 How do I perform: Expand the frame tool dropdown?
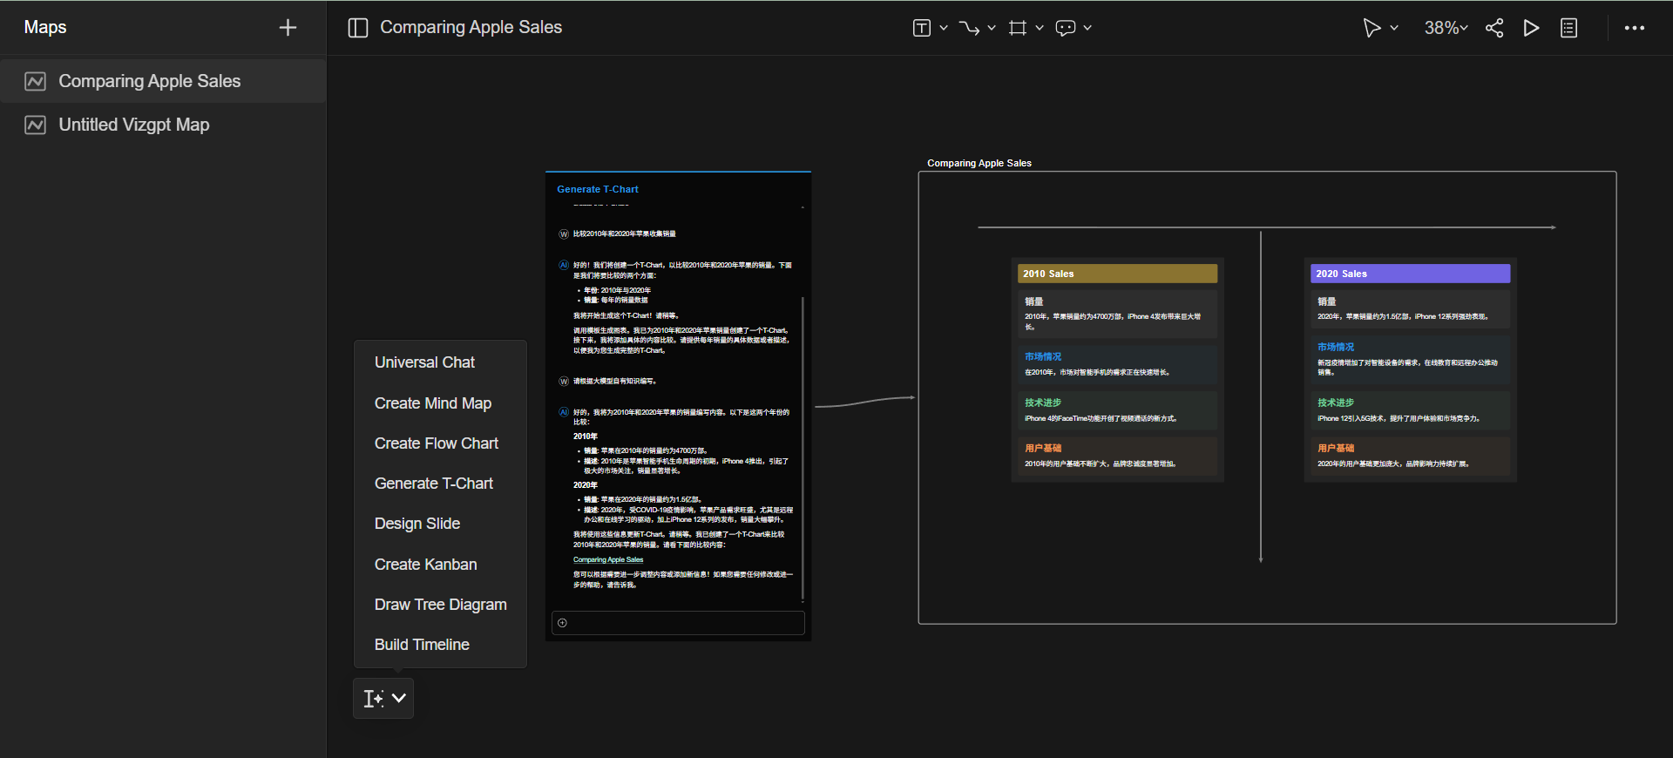[x=1040, y=28]
